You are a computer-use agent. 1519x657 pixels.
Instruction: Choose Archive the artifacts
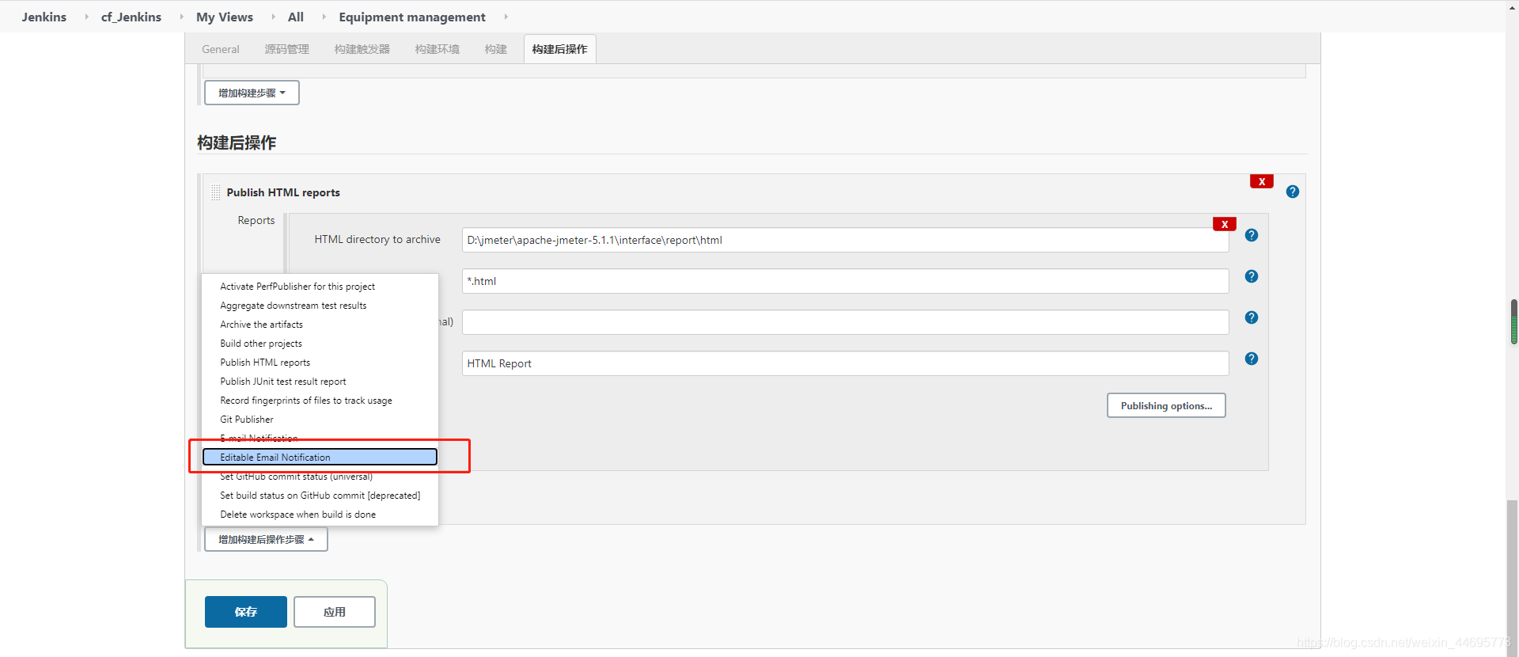320,325
